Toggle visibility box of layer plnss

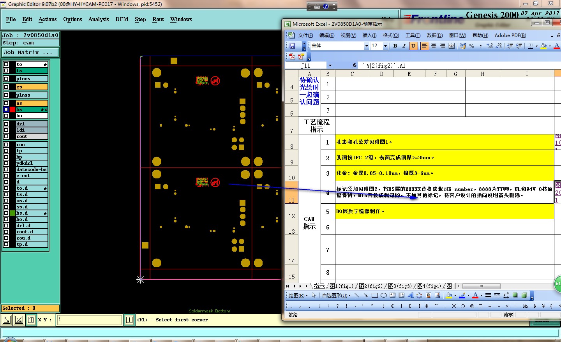click(x=6, y=95)
